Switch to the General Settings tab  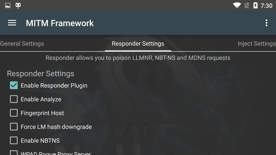[x=22, y=43]
